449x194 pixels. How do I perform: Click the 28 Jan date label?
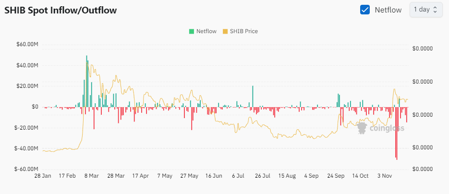click(x=42, y=176)
